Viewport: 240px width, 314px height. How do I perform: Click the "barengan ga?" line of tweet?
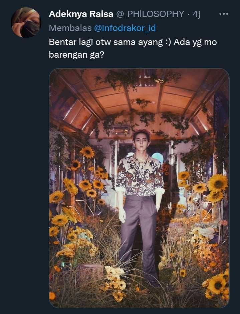76,55
